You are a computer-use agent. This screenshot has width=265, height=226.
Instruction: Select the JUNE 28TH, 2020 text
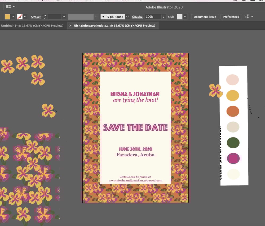pyautogui.click(x=135, y=149)
